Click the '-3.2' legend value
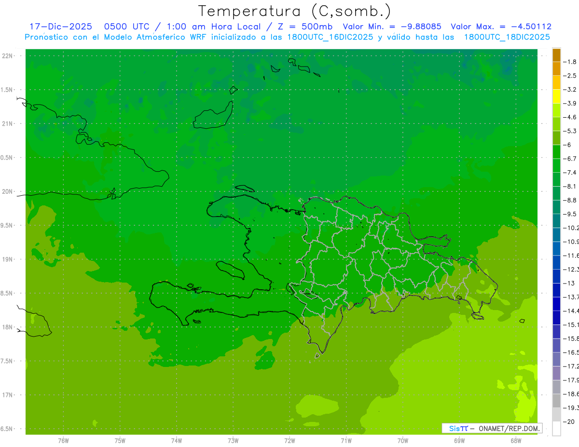The width and height of the screenshot is (579, 447). [570, 90]
